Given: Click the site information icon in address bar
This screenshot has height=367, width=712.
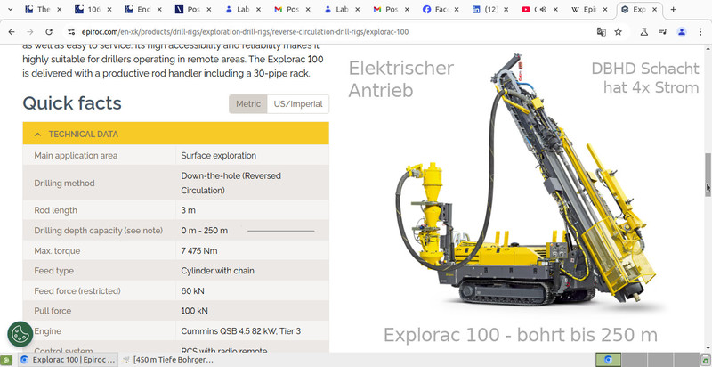Looking at the screenshot, I should click(73, 31).
